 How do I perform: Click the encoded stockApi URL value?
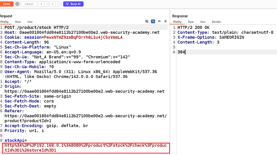pyautogui.click(x=86, y=148)
